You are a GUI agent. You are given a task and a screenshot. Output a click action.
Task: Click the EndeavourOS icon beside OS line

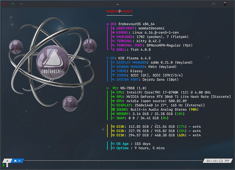coord(108,24)
